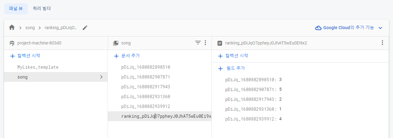Click field pDiJq_1680882898510 with value 3
393x138 pixels.
pos(253,80)
